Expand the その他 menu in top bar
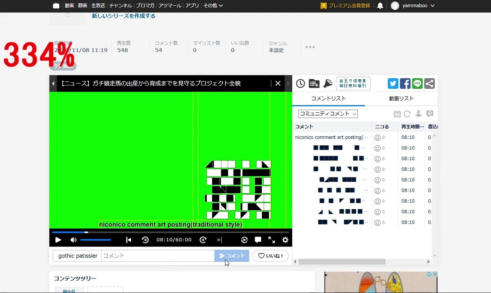 [x=213, y=6]
